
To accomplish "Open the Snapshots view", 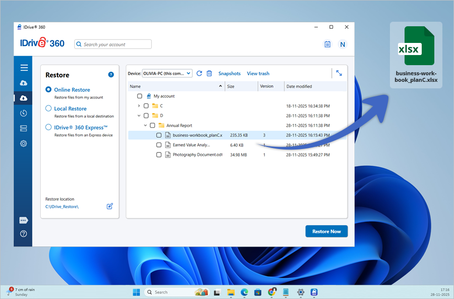I will point(229,74).
